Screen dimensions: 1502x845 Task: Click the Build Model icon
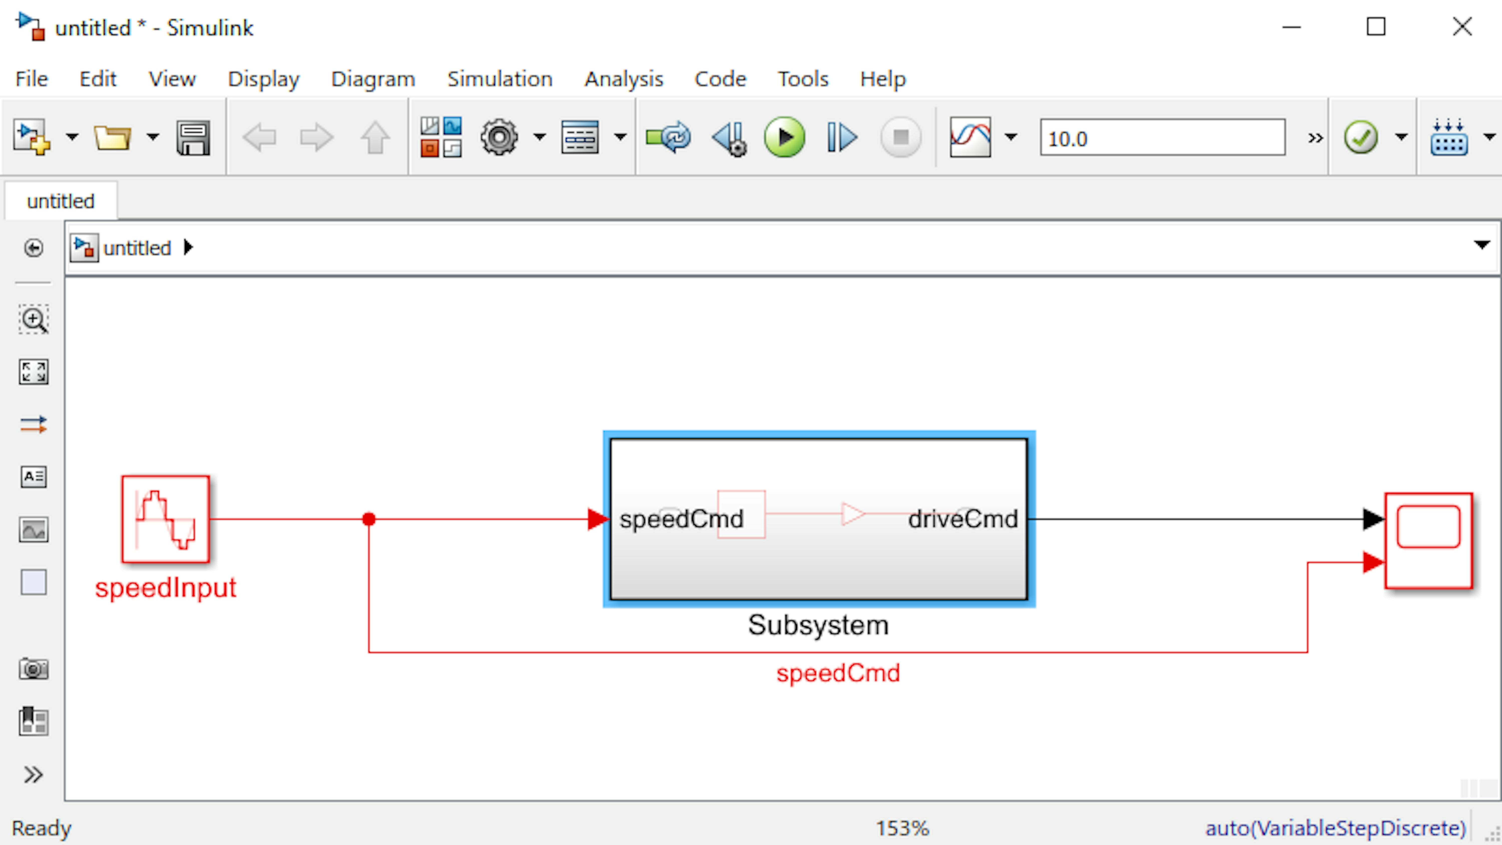[1449, 138]
